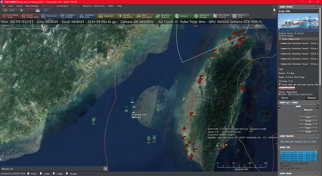Open Systems & Damage window
322x176 pixels.
tap(202, 16)
